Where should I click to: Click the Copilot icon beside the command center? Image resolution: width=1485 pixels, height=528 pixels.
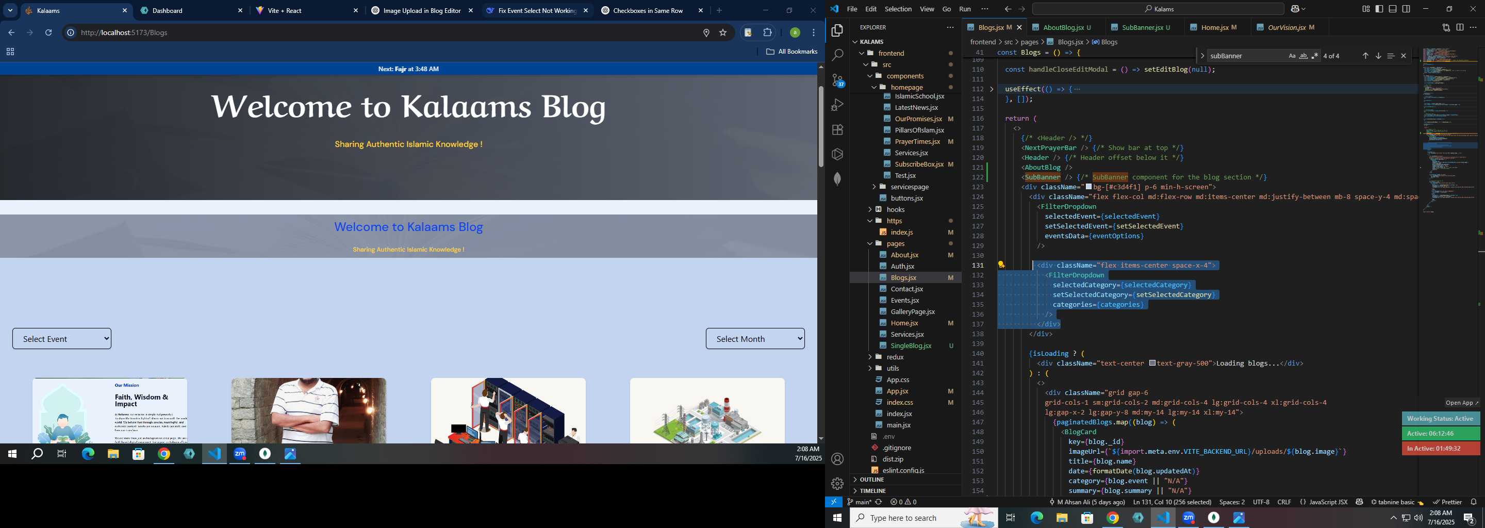click(x=1295, y=9)
